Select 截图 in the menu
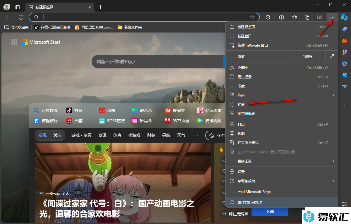 pos(282,133)
